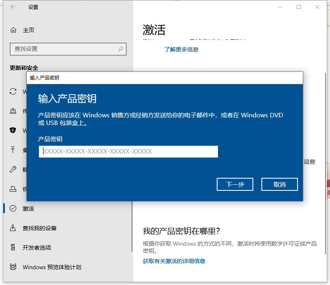This screenshot has height=285, width=330.
Task: Click the back arrow in 设置 title bar
Action: click(13, 7)
